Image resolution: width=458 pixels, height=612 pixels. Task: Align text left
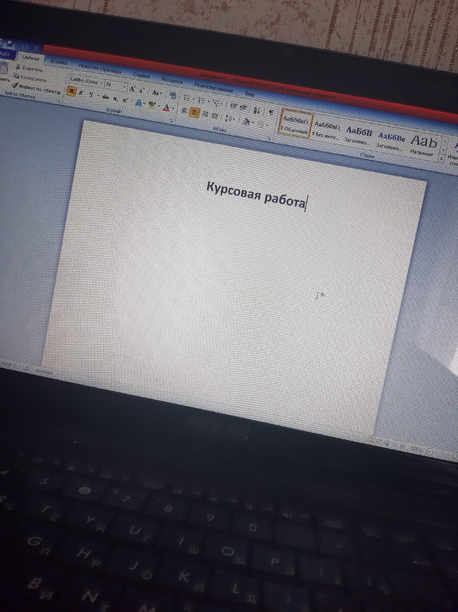185,110
